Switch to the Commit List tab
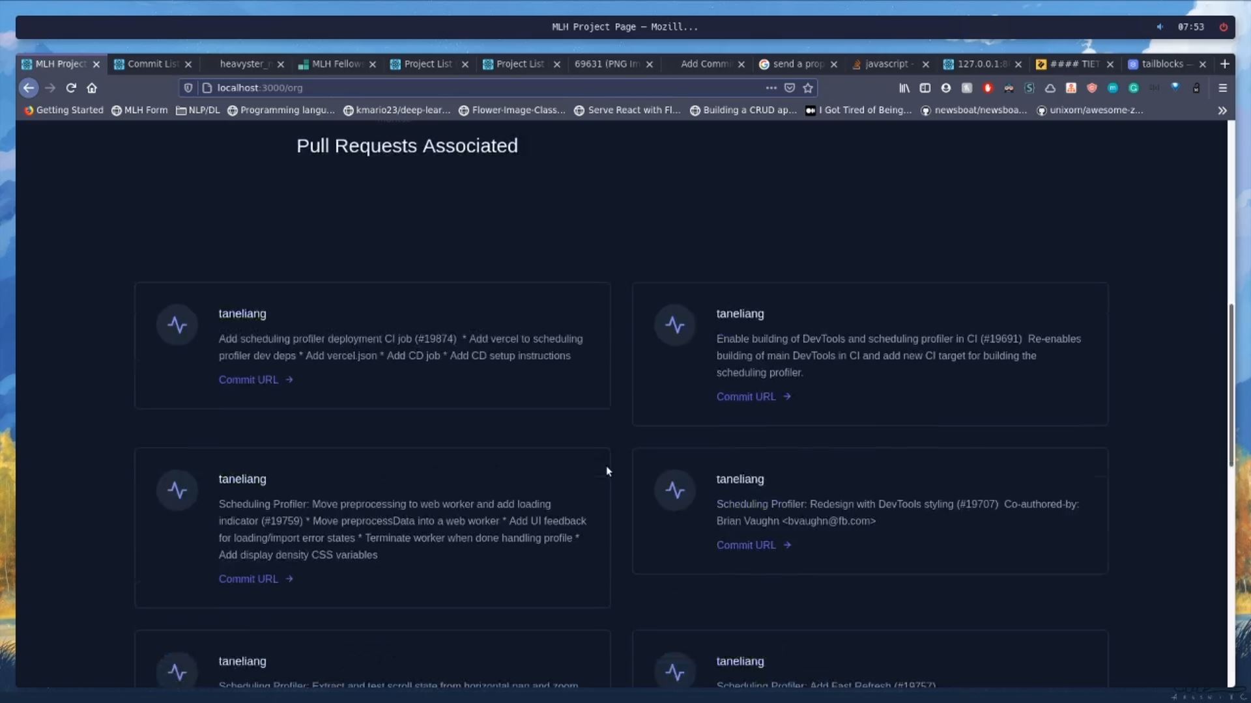 click(152, 64)
